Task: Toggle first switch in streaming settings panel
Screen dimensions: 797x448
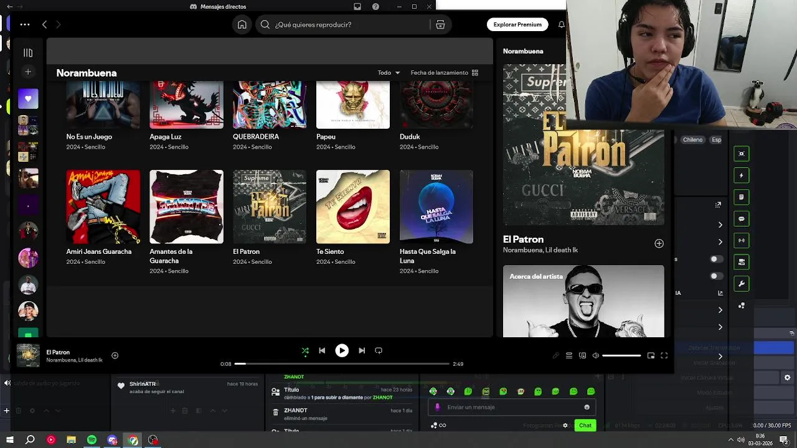Action: click(717, 259)
